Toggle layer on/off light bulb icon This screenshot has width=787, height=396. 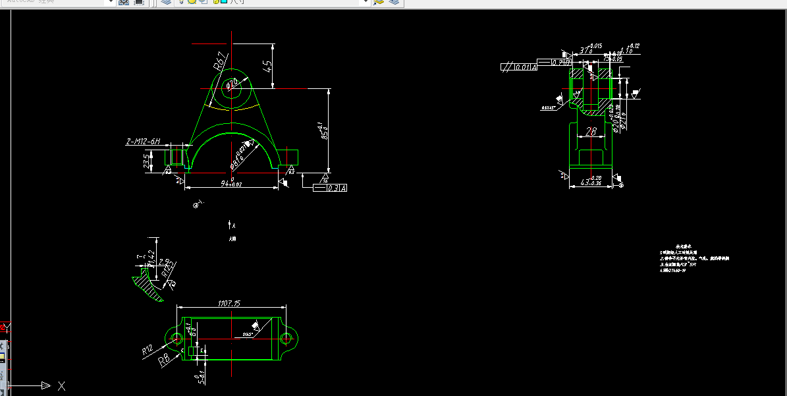click(181, 2)
